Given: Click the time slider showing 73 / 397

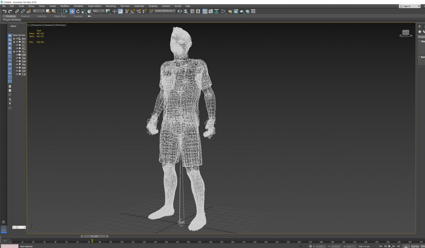Looking at the screenshot, I should [94, 236].
